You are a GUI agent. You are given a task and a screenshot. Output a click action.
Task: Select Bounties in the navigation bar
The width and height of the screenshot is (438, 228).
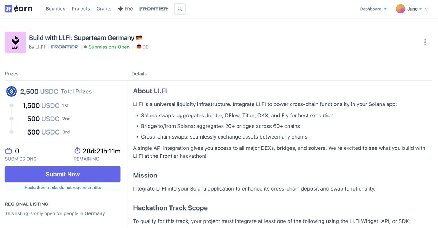(x=55, y=8)
